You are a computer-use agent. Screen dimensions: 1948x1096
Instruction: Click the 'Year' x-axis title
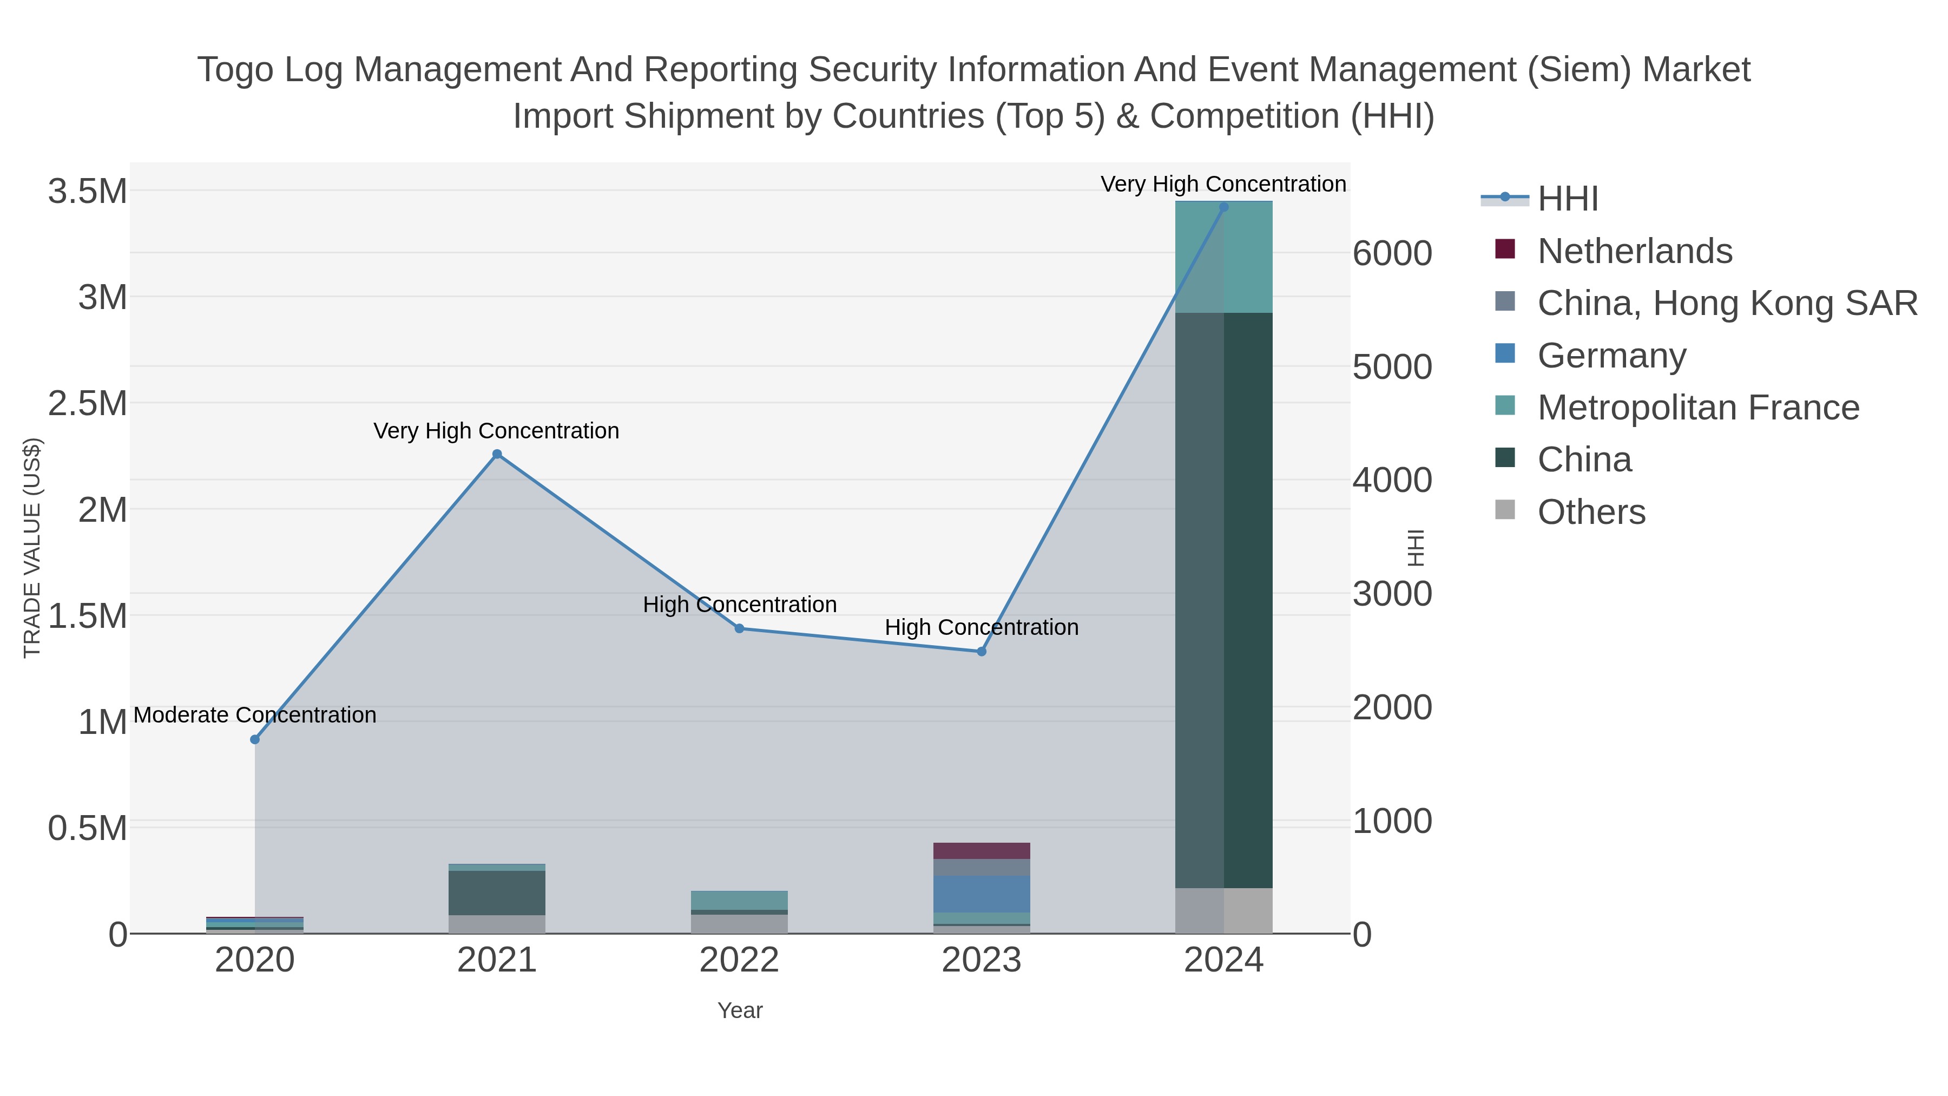click(740, 1010)
